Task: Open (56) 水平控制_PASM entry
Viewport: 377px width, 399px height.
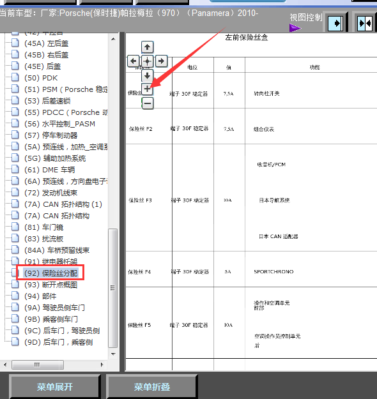Action: point(59,124)
